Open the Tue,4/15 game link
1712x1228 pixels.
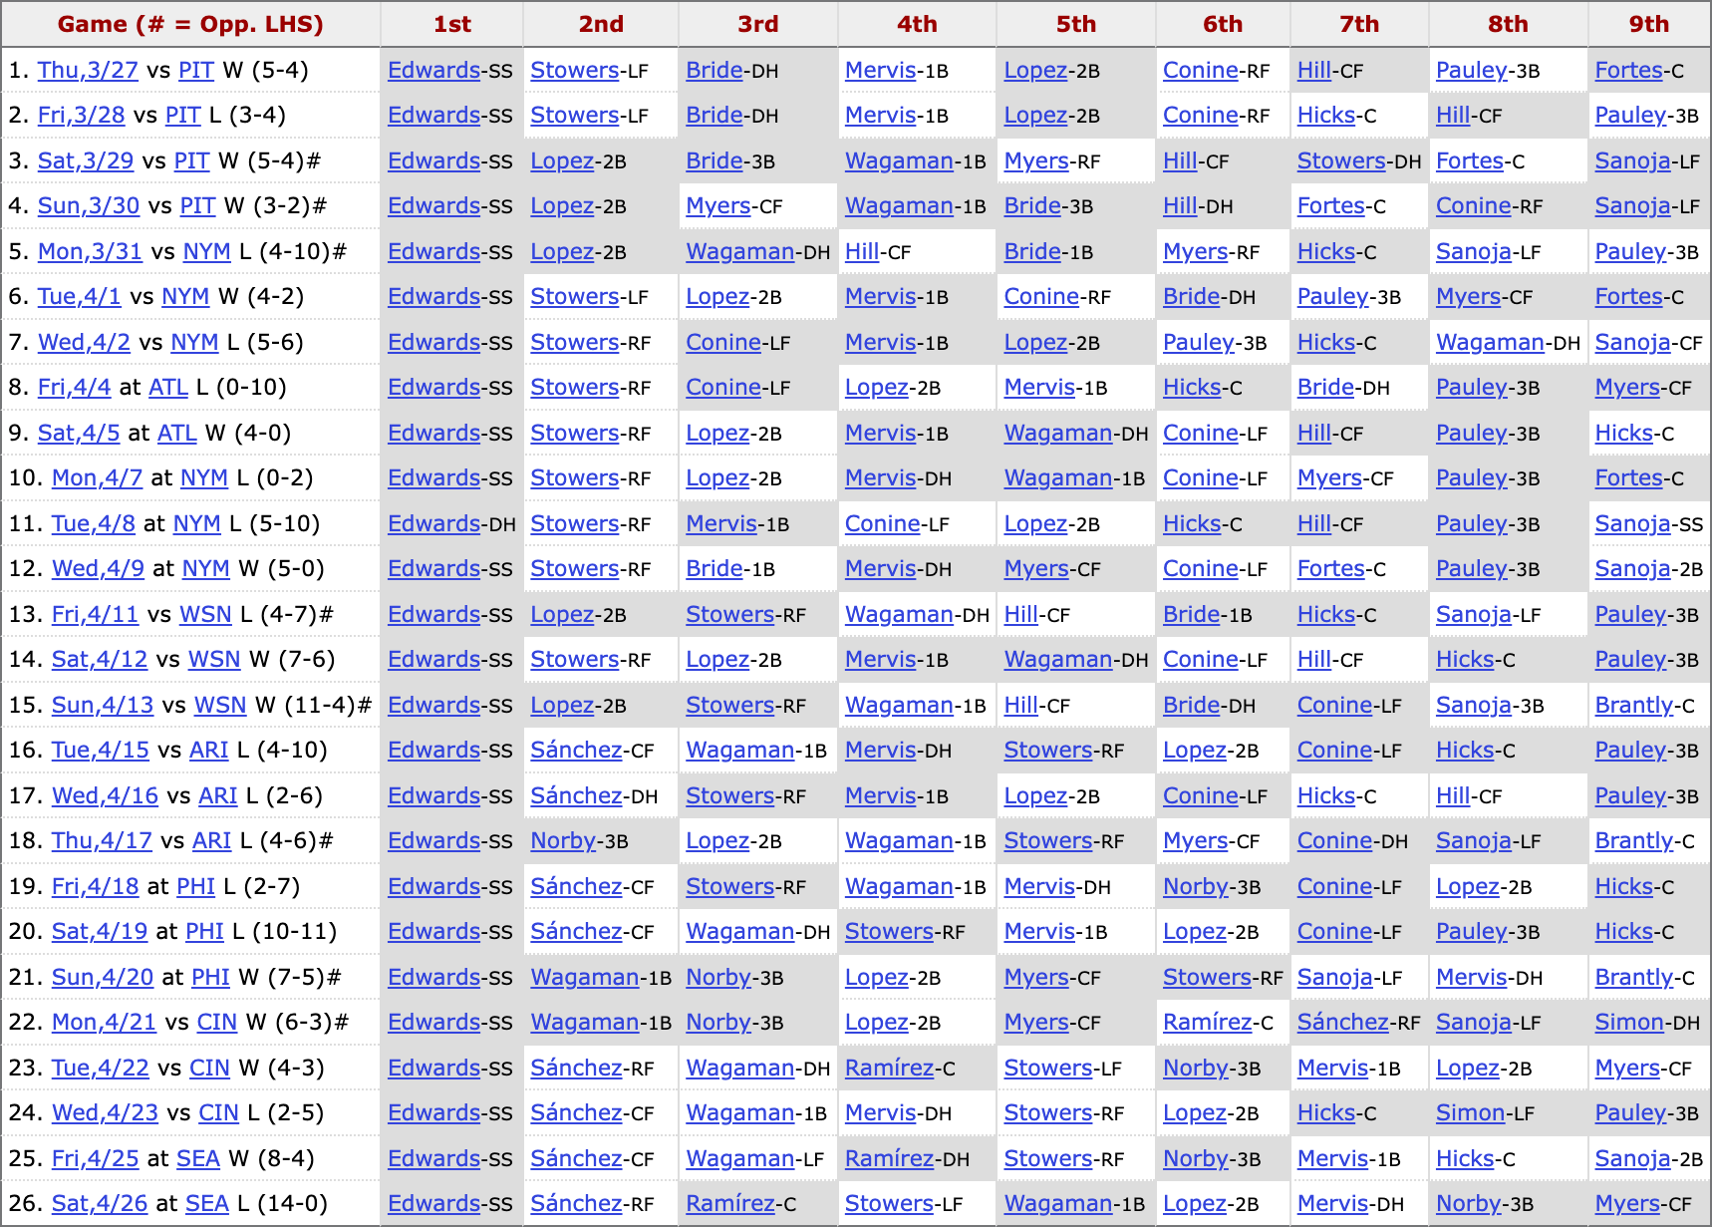tap(101, 751)
